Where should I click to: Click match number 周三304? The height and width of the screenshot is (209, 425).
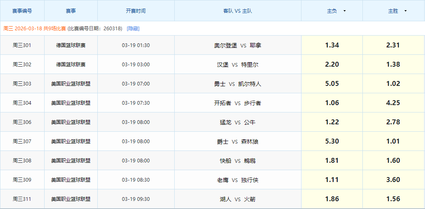pyautogui.click(x=22, y=103)
